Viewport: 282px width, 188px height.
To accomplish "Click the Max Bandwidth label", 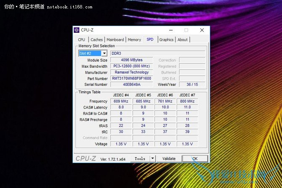I will pyautogui.click(x=94, y=66).
